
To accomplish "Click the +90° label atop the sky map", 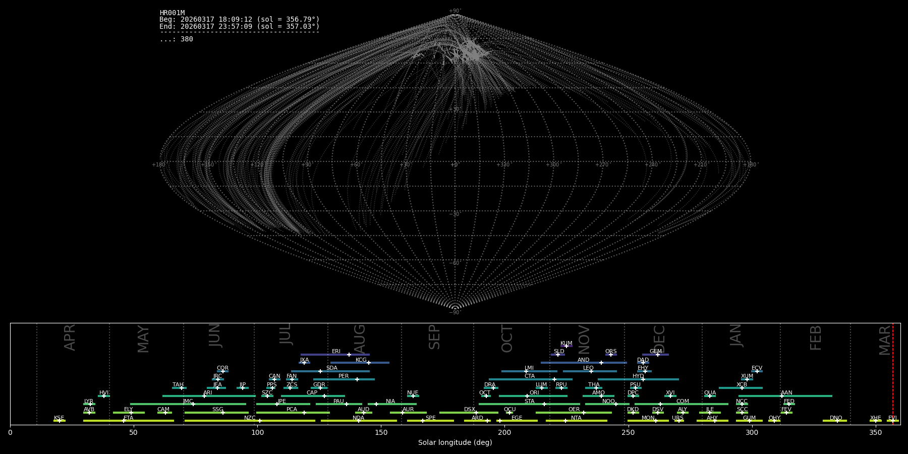I will point(455,11).
